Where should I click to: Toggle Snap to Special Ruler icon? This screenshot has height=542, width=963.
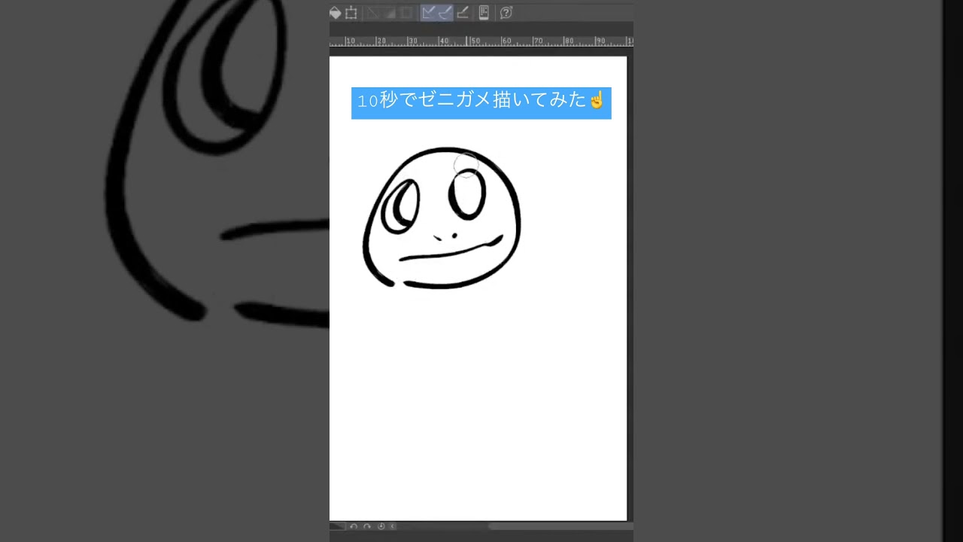445,13
